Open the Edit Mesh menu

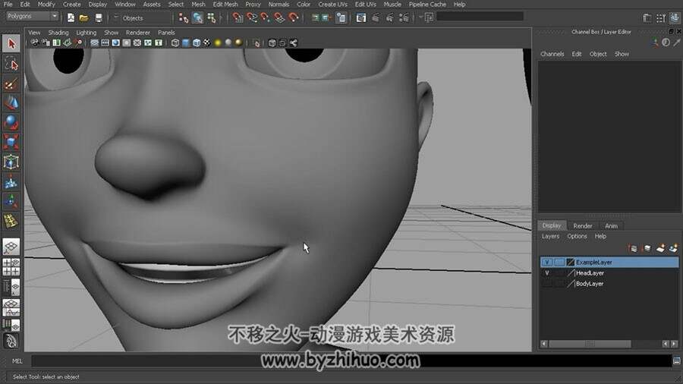pos(225,5)
